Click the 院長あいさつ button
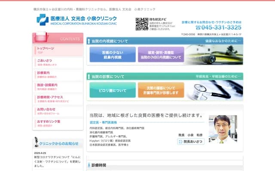 click(191, 142)
